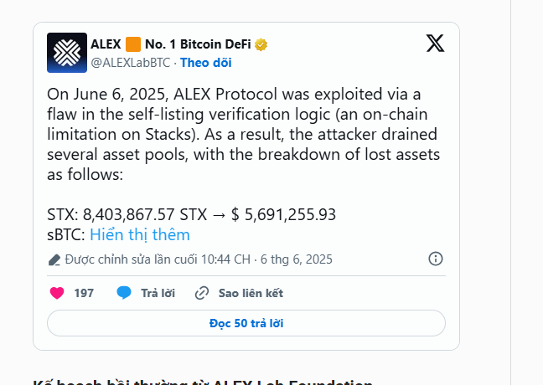543x385 pixels.
Task: Click the ALEX profile avatar
Action: pos(67,53)
